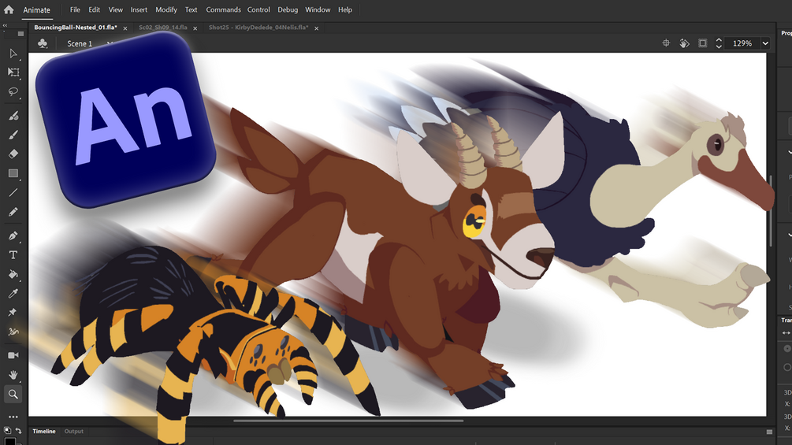Select the Text tool
Screen dimensions: 792x445
tap(13, 254)
